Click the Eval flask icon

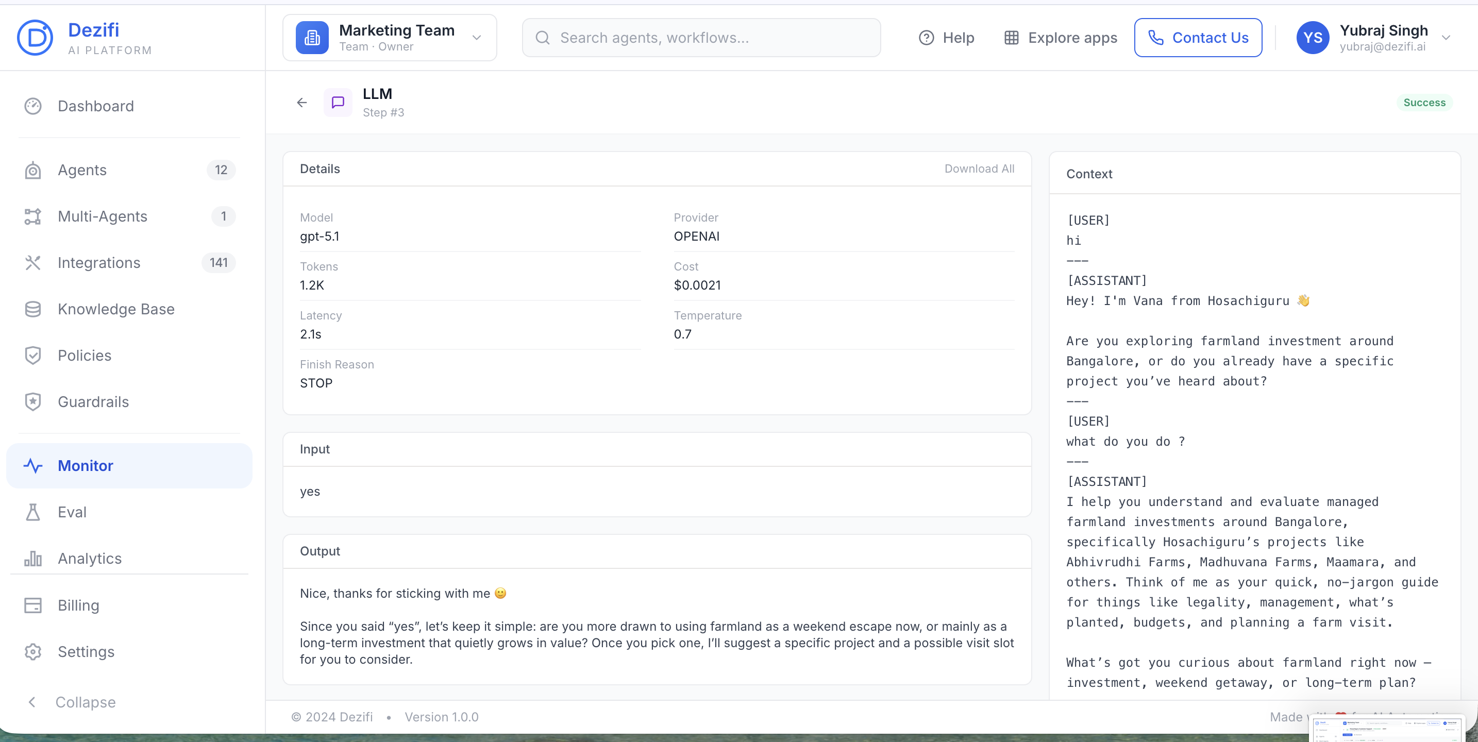[x=32, y=512]
